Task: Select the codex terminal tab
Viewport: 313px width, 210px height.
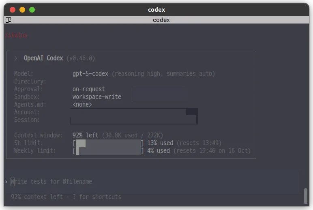Action: point(161,20)
